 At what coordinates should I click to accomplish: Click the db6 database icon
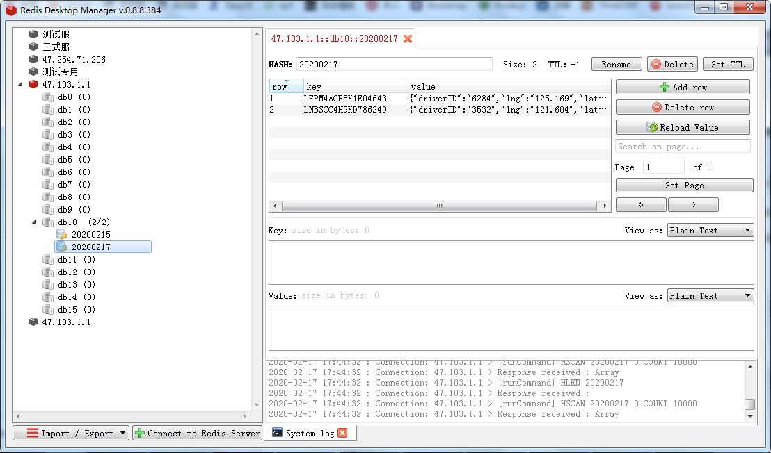click(48, 172)
